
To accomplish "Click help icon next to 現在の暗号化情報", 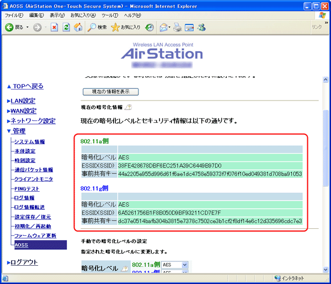I will click(128, 107).
